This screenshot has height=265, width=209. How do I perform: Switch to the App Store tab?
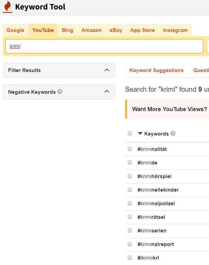point(142,30)
